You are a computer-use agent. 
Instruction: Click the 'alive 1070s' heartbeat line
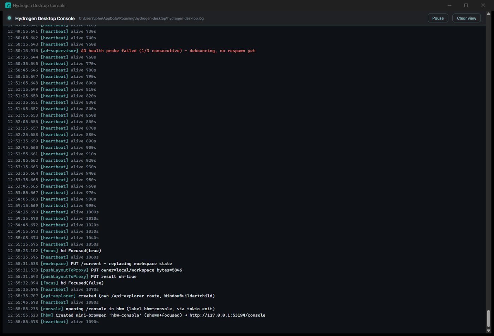53,290
